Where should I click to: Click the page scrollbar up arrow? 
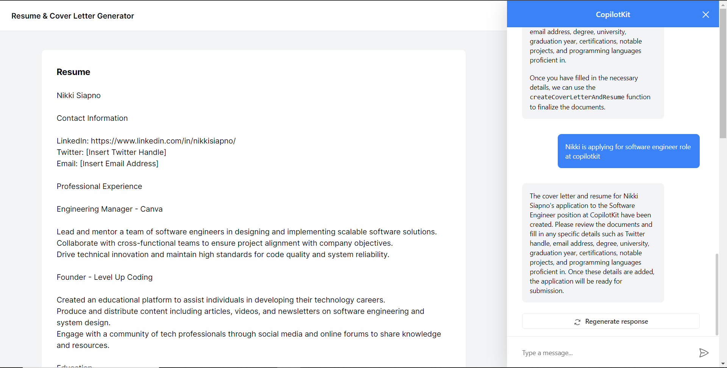pyautogui.click(x=723, y=4)
